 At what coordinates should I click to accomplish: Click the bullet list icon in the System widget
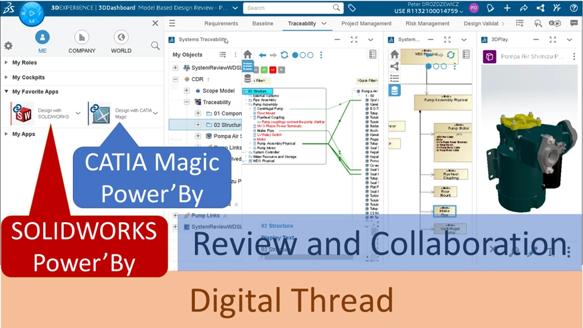395,78
